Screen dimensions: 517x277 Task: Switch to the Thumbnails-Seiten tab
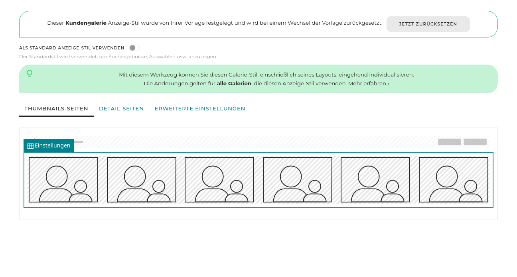click(56, 109)
